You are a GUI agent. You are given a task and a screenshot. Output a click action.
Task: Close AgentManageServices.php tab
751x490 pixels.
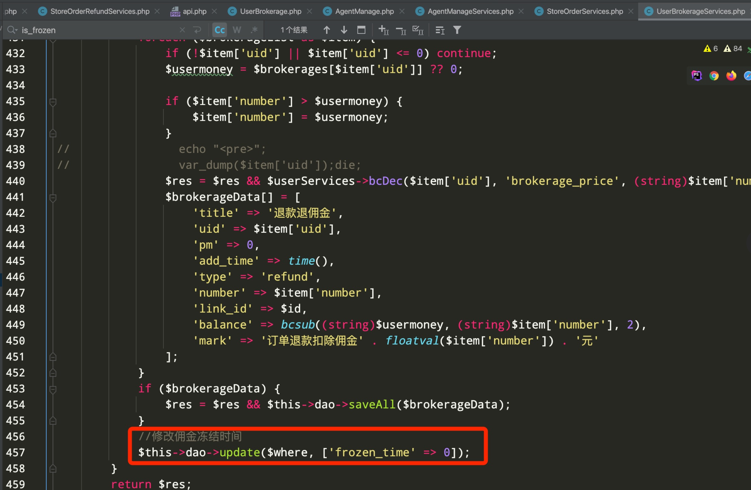pos(521,11)
